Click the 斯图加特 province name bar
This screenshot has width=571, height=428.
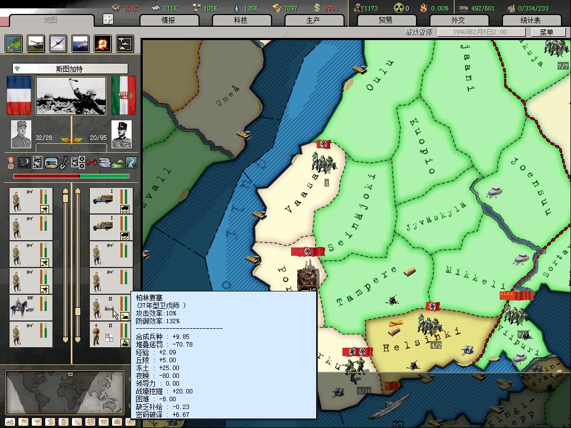coord(70,69)
